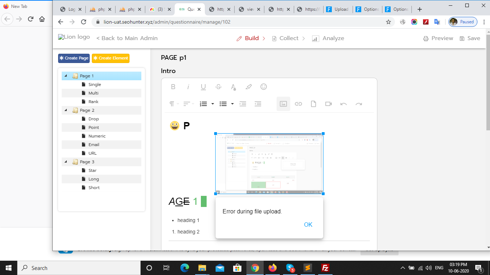This screenshot has height=275, width=490.
Task: Collapse Page 1 tree node
Action: [x=66, y=76]
